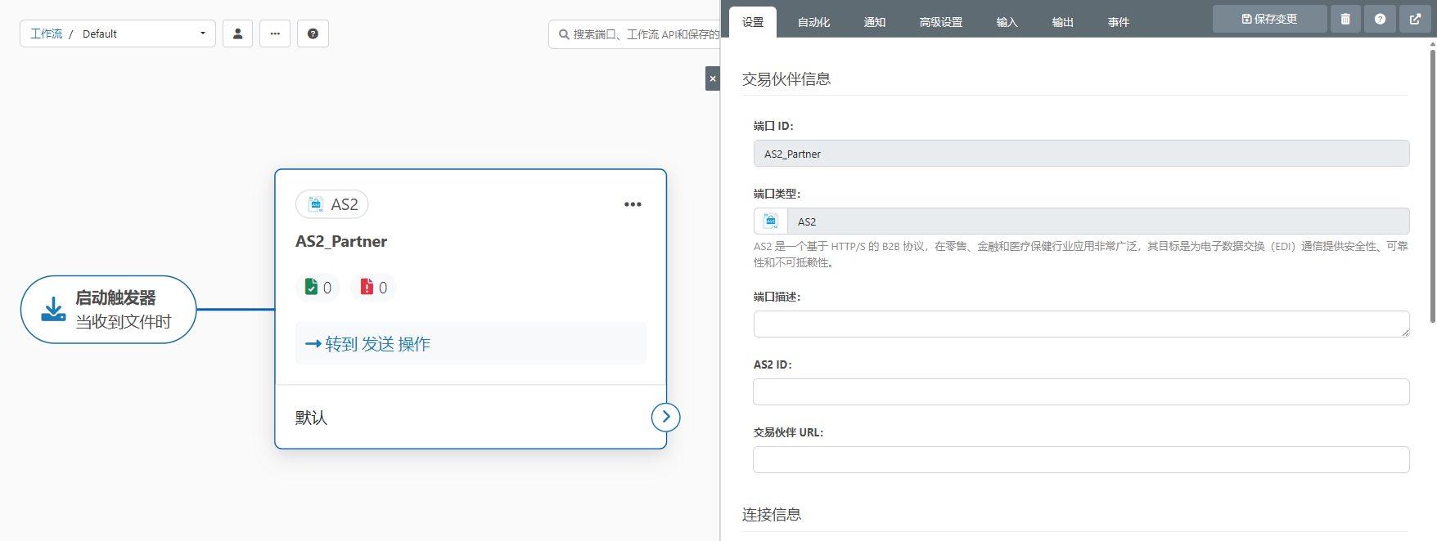The width and height of the screenshot is (1437, 541).
Task: Click the help question mark on canvas toolbar
Action: [313, 34]
